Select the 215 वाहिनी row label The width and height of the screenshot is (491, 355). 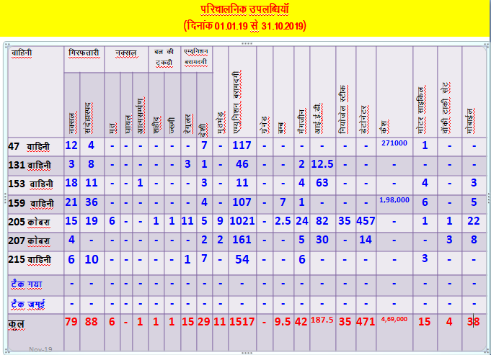[x=30, y=260]
